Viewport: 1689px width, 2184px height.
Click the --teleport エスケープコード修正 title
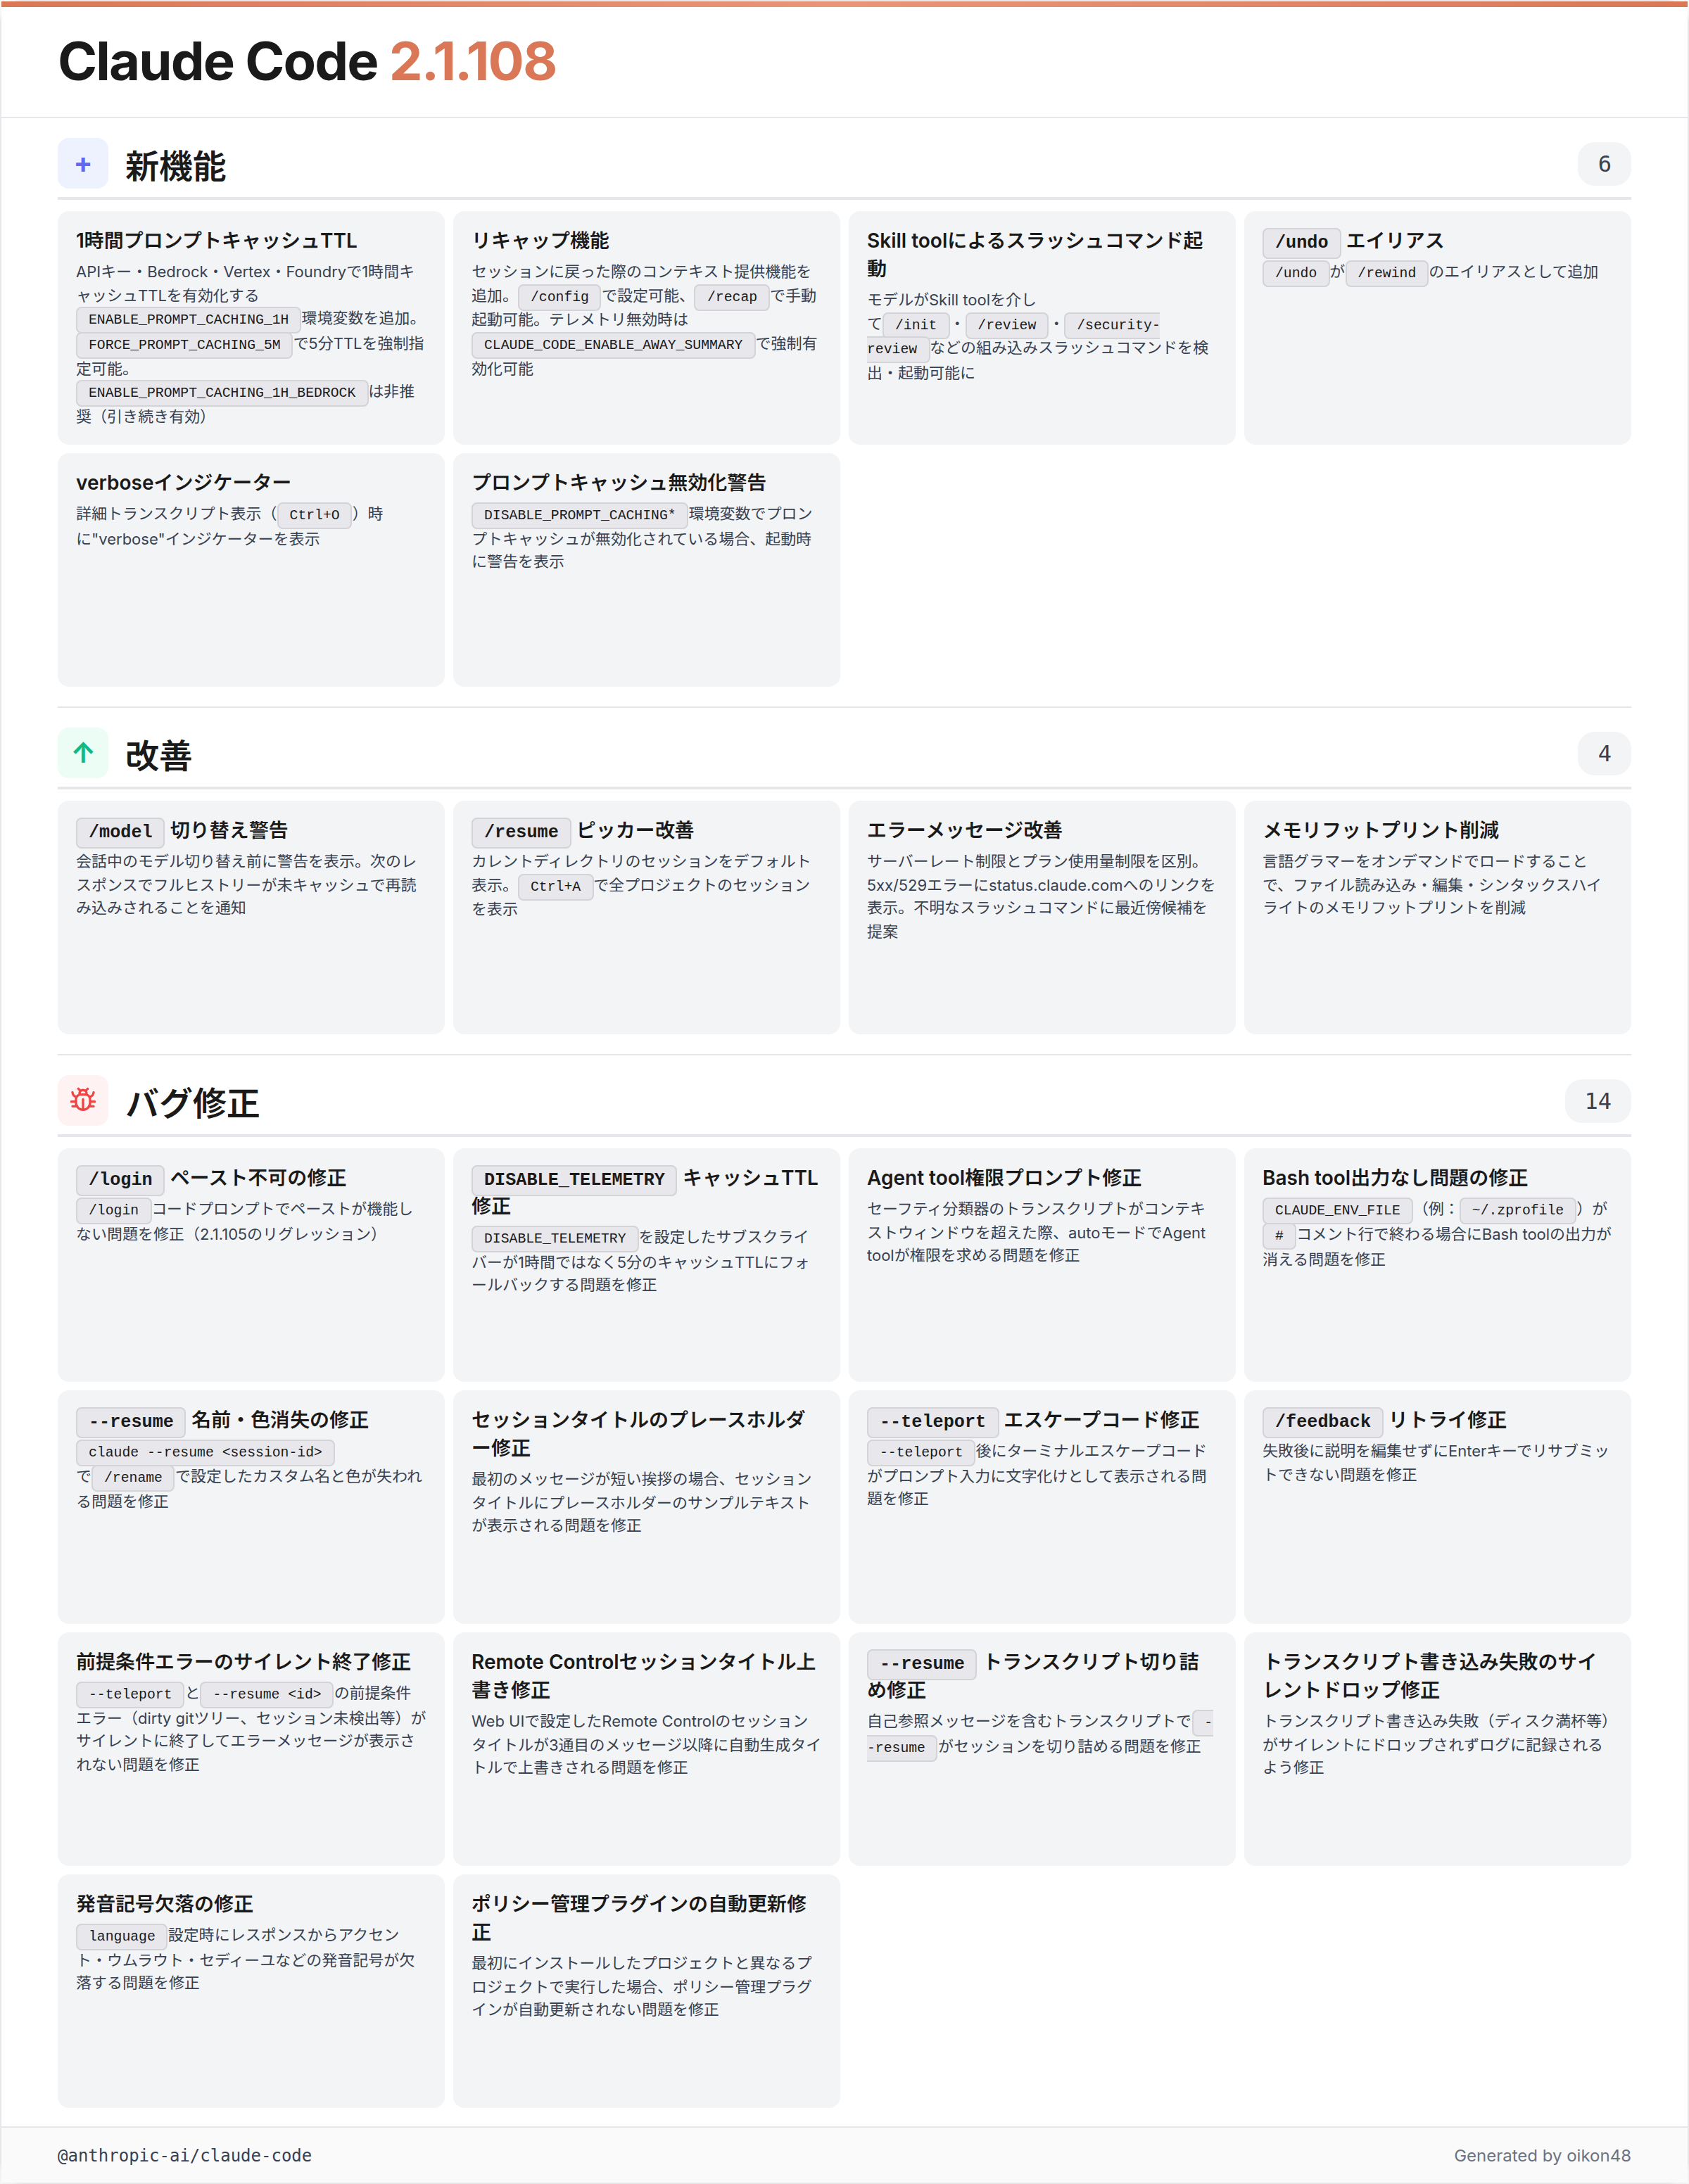pyautogui.click(x=1033, y=1421)
